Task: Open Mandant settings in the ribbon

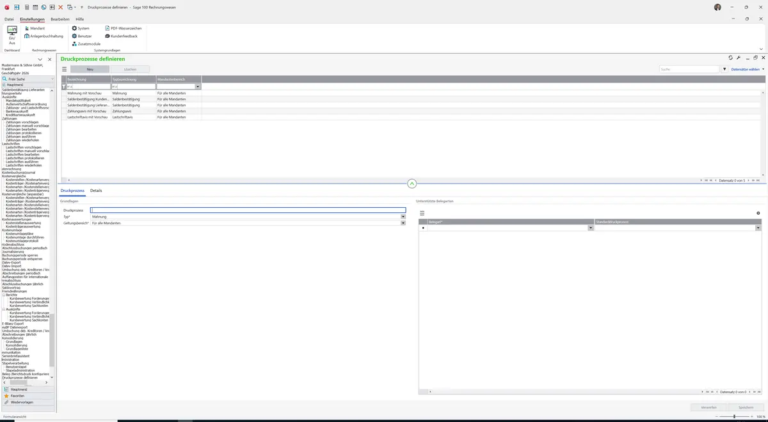Action: [x=35, y=28]
